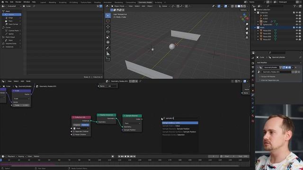303x170 pixels.
Task: Toggle viewport gizmos button
Action: point(219,6)
